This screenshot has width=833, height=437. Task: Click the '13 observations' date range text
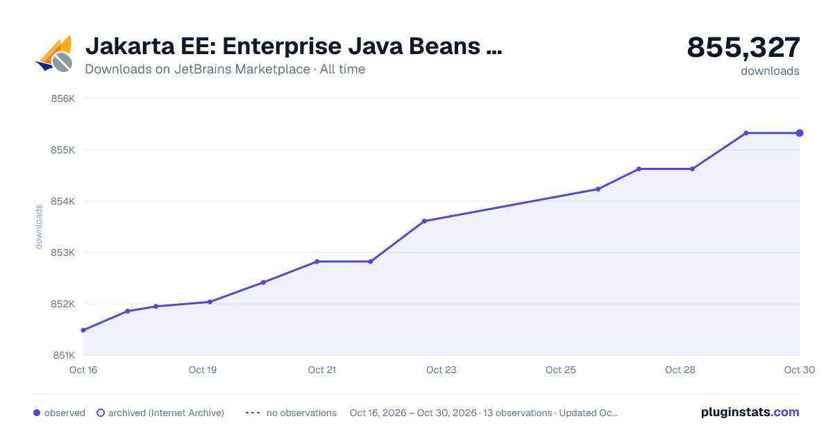(x=483, y=413)
